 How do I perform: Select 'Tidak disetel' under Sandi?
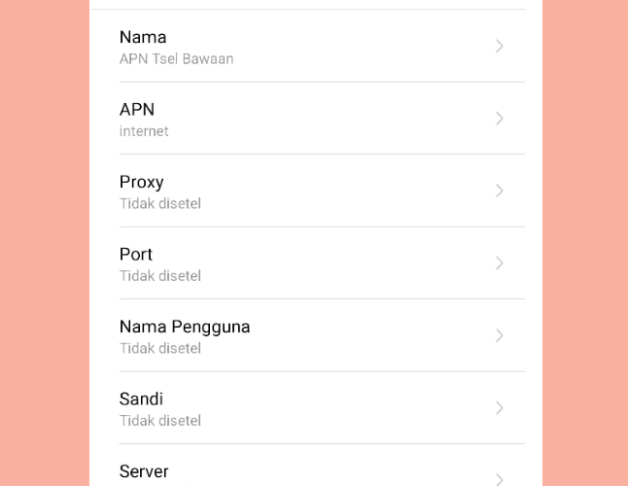[x=160, y=421]
